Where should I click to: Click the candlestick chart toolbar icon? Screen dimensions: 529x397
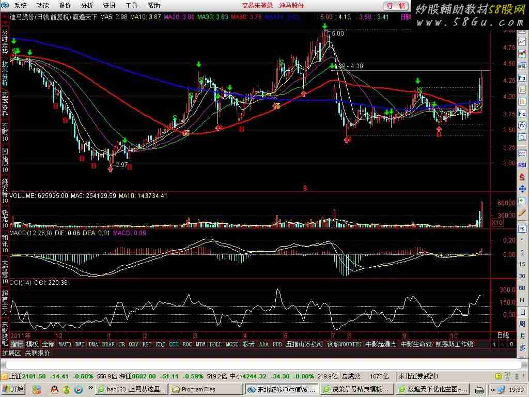[x=522, y=54]
